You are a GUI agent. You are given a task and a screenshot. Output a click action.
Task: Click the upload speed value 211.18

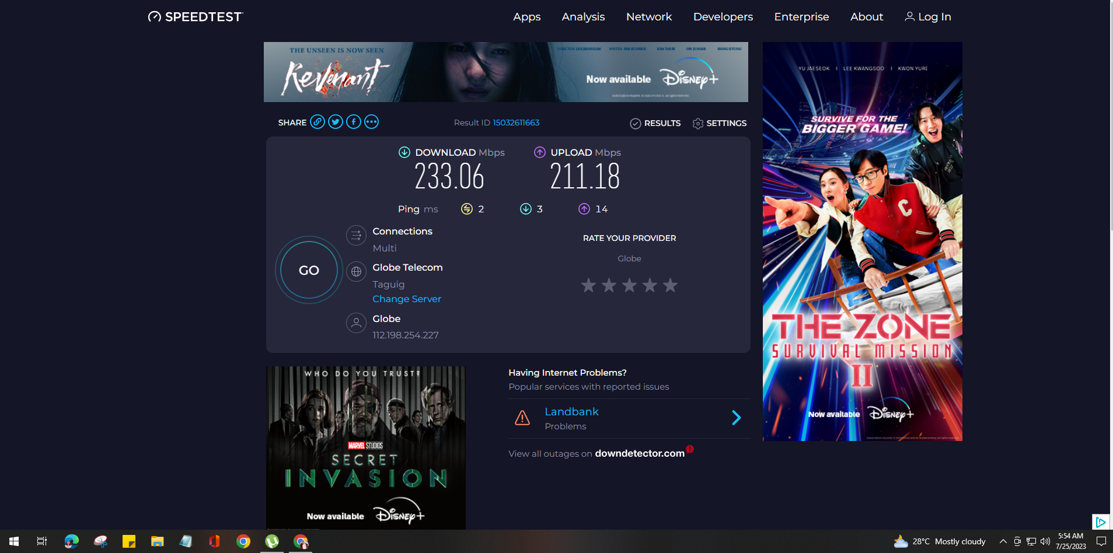[x=585, y=176]
